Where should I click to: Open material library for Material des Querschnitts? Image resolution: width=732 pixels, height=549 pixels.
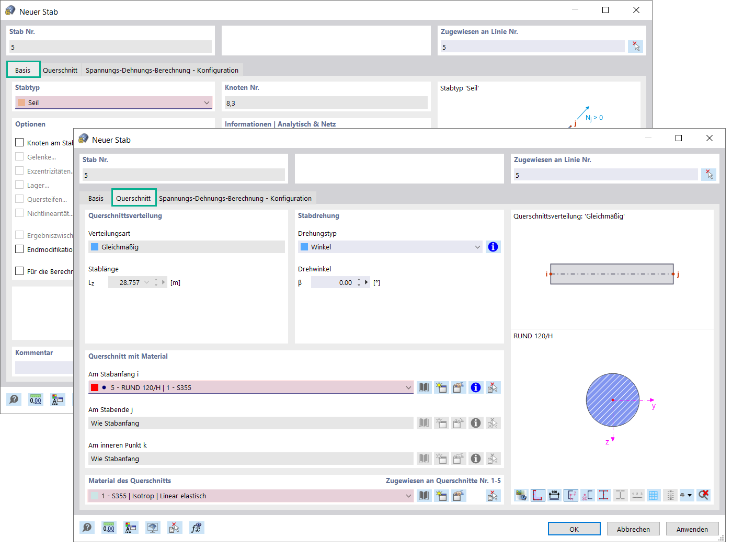424,496
